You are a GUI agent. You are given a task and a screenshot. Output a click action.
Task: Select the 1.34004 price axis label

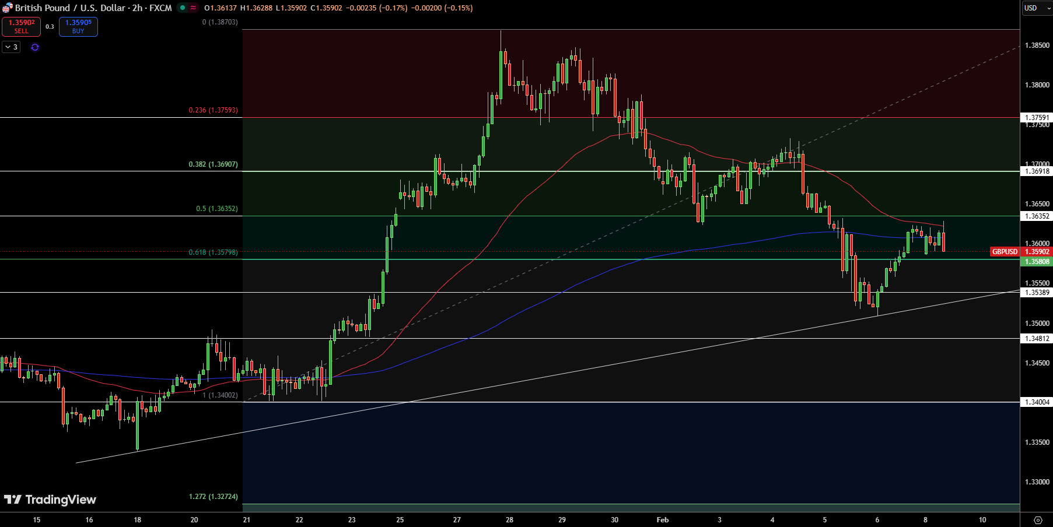click(1037, 402)
